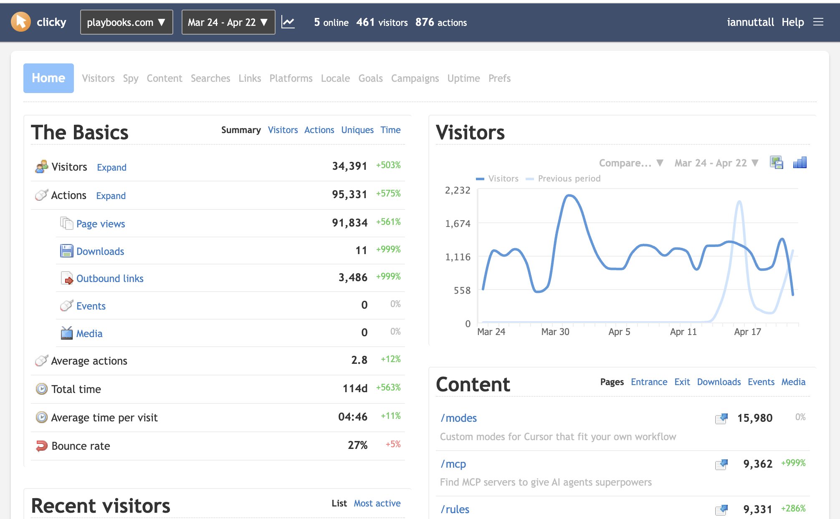Open the Searches tab

(x=210, y=78)
